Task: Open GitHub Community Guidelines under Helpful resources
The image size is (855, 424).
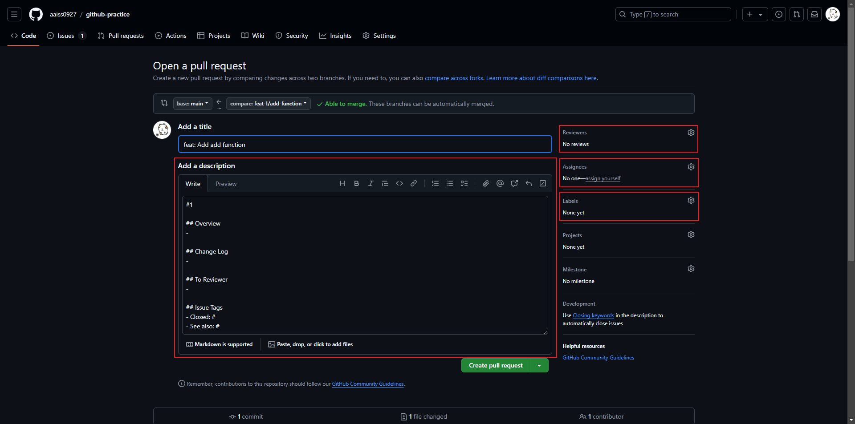Action: (598, 358)
